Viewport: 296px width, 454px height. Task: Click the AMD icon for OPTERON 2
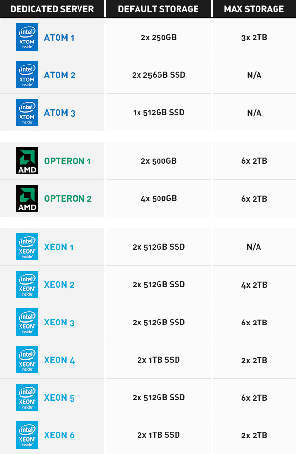27,198
